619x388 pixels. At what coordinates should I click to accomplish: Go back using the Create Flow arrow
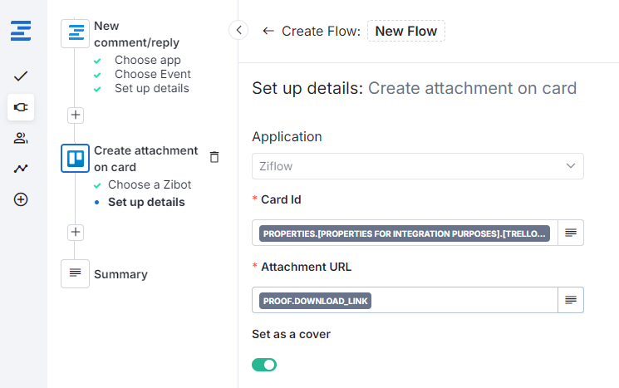pos(268,31)
